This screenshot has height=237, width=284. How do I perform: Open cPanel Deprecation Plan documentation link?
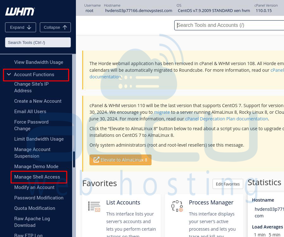(226, 119)
